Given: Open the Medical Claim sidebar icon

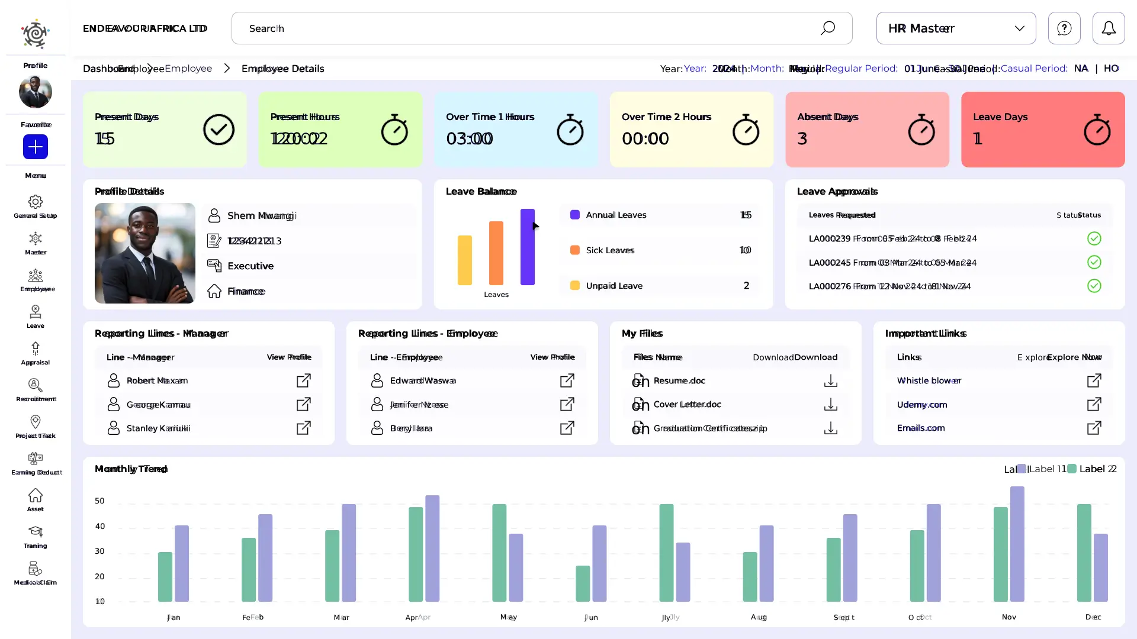Looking at the screenshot, I should pos(35,569).
